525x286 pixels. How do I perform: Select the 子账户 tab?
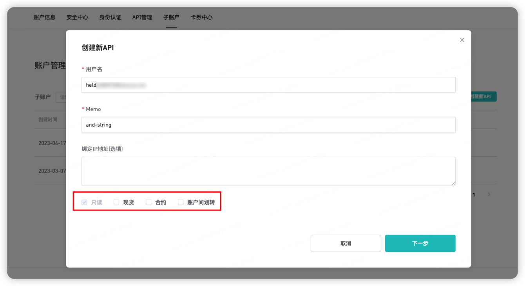coord(171,17)
